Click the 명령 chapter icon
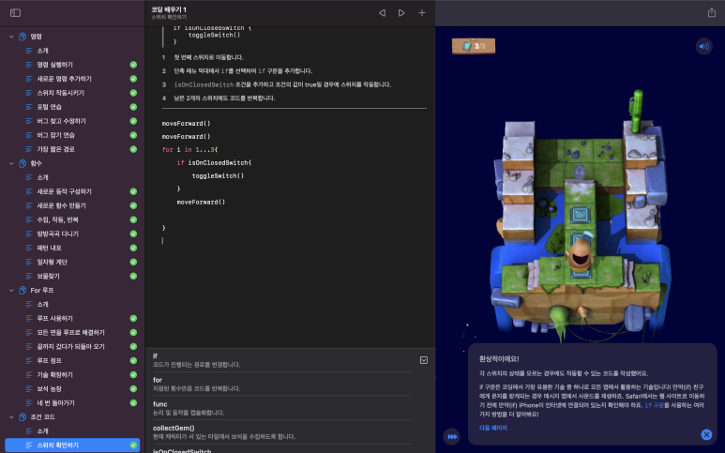This screenshot has height=453, width=725. [23, 37]
